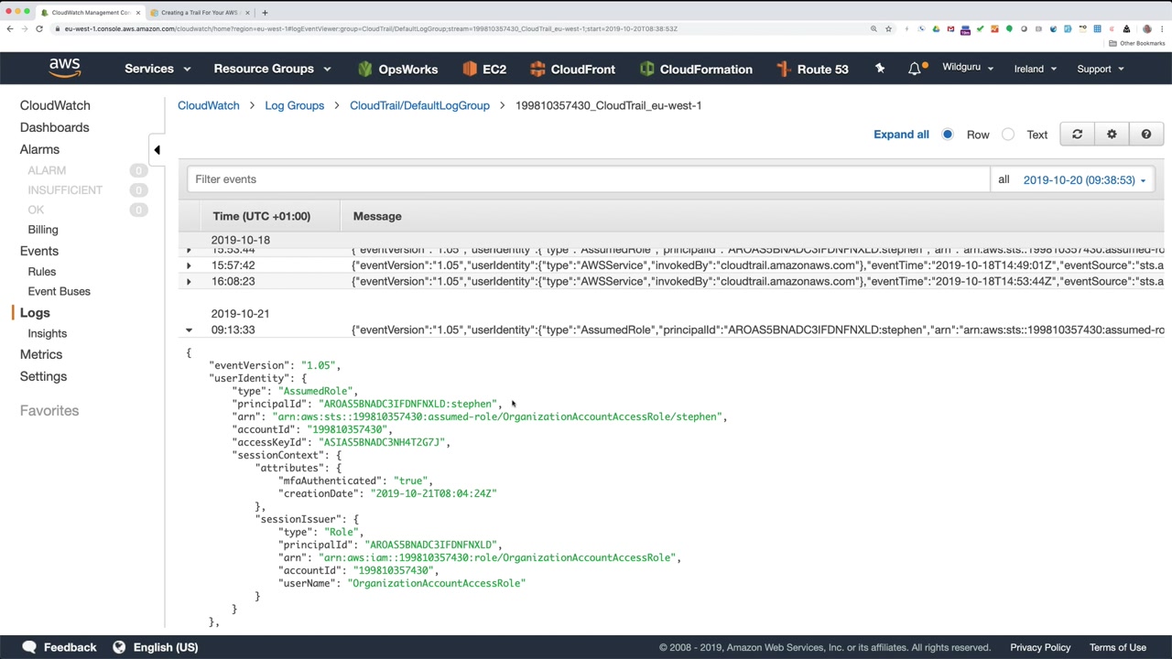
Task: Refresh the log events
Action: pos(1077,135)
